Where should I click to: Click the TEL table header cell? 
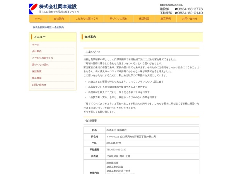coord(94,143)
